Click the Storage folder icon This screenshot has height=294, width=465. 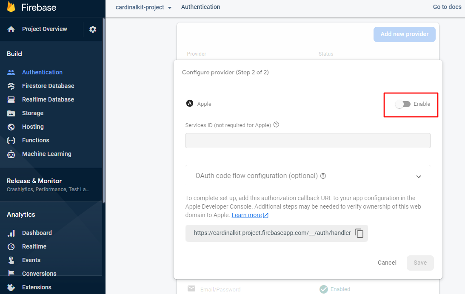coord(11,113)
